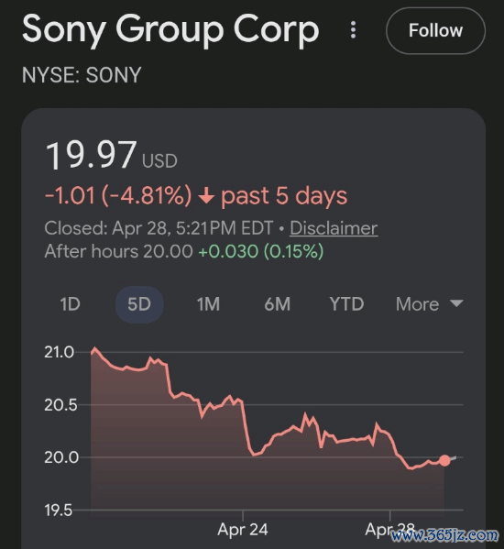Viewport: 504px width, 549px height.
Task: Click the chart peak near 21.0
Action: click(x=94, y=348)
